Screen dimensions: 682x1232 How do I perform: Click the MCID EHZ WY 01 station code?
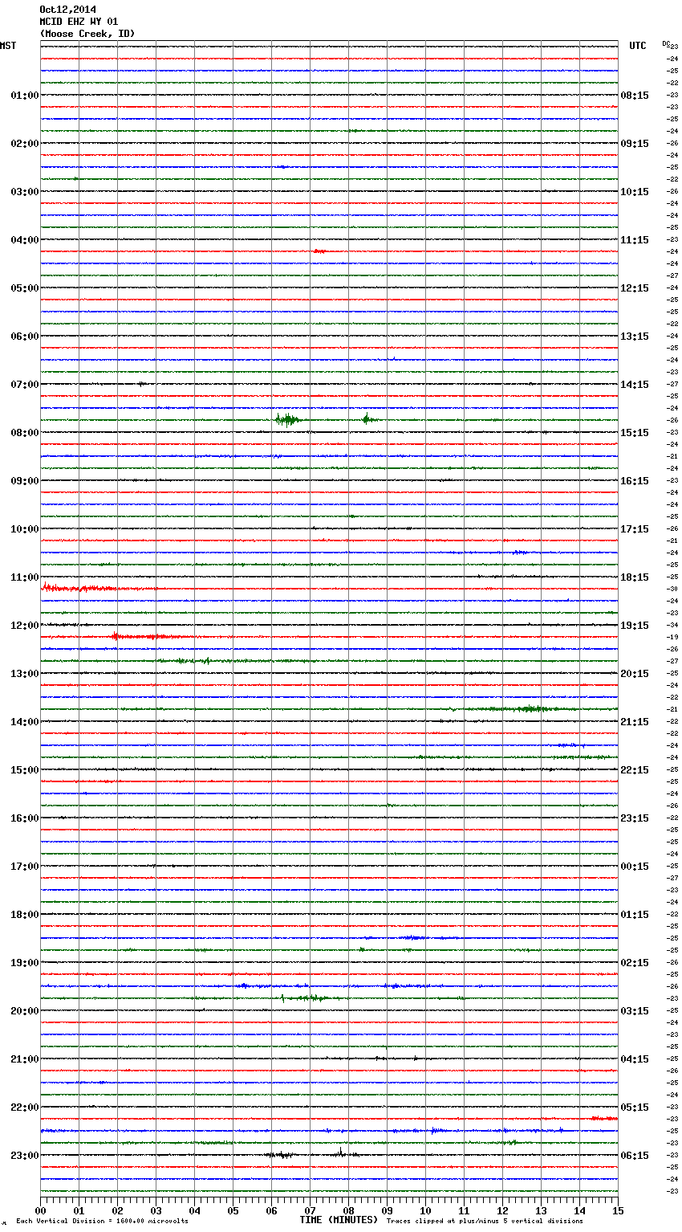coord(79,22)
